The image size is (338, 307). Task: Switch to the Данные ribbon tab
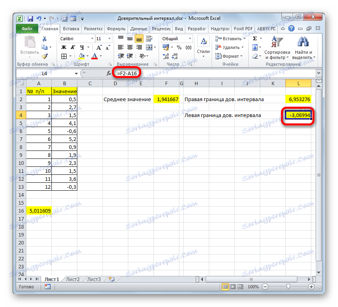point(139,29)
